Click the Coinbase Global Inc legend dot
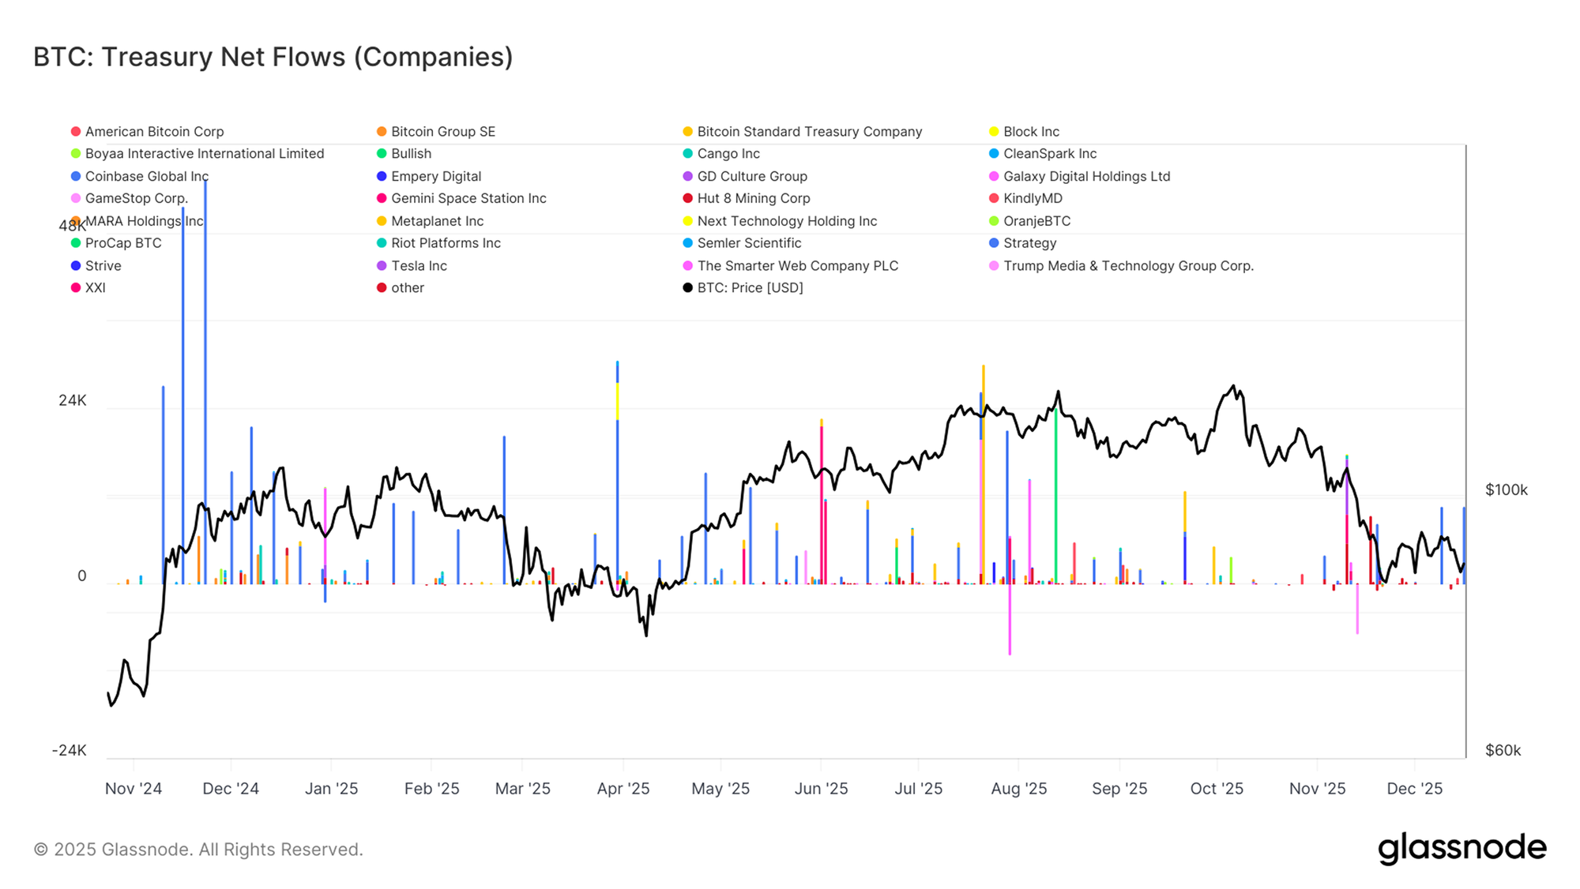Screen dimensions: 1580x889 76,177
